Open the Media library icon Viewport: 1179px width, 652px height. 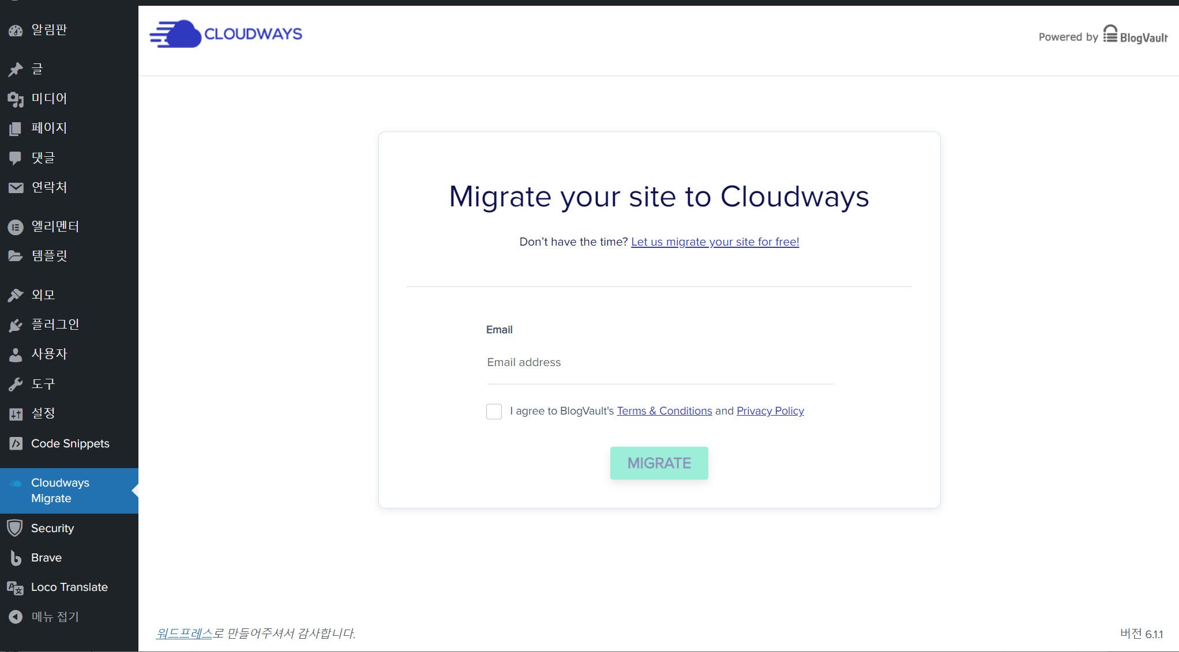(x=16, y=99)
